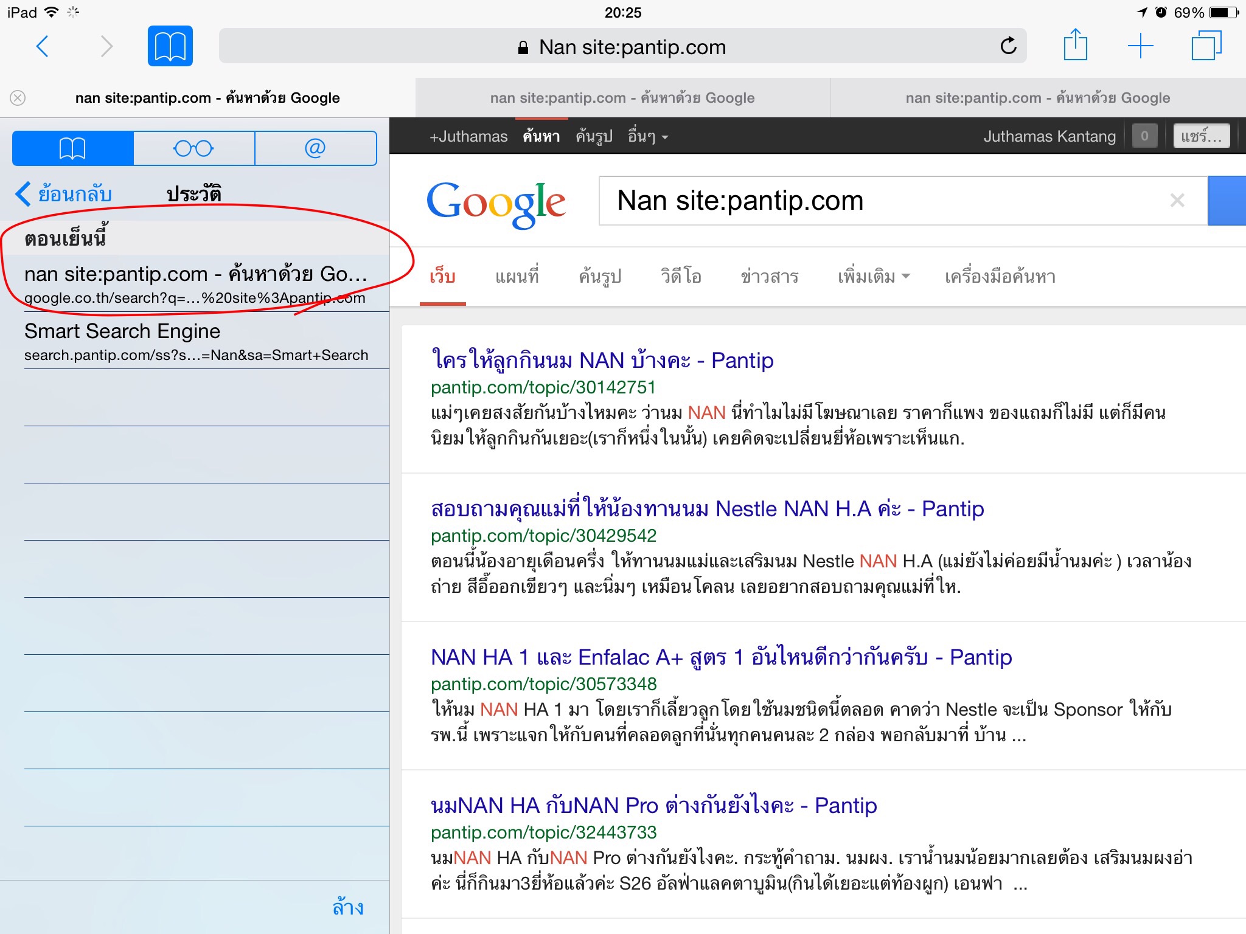
Task: Expand the เพิ่มเติม dropdown
Action: pyautogui.click(x=874, y=277)
